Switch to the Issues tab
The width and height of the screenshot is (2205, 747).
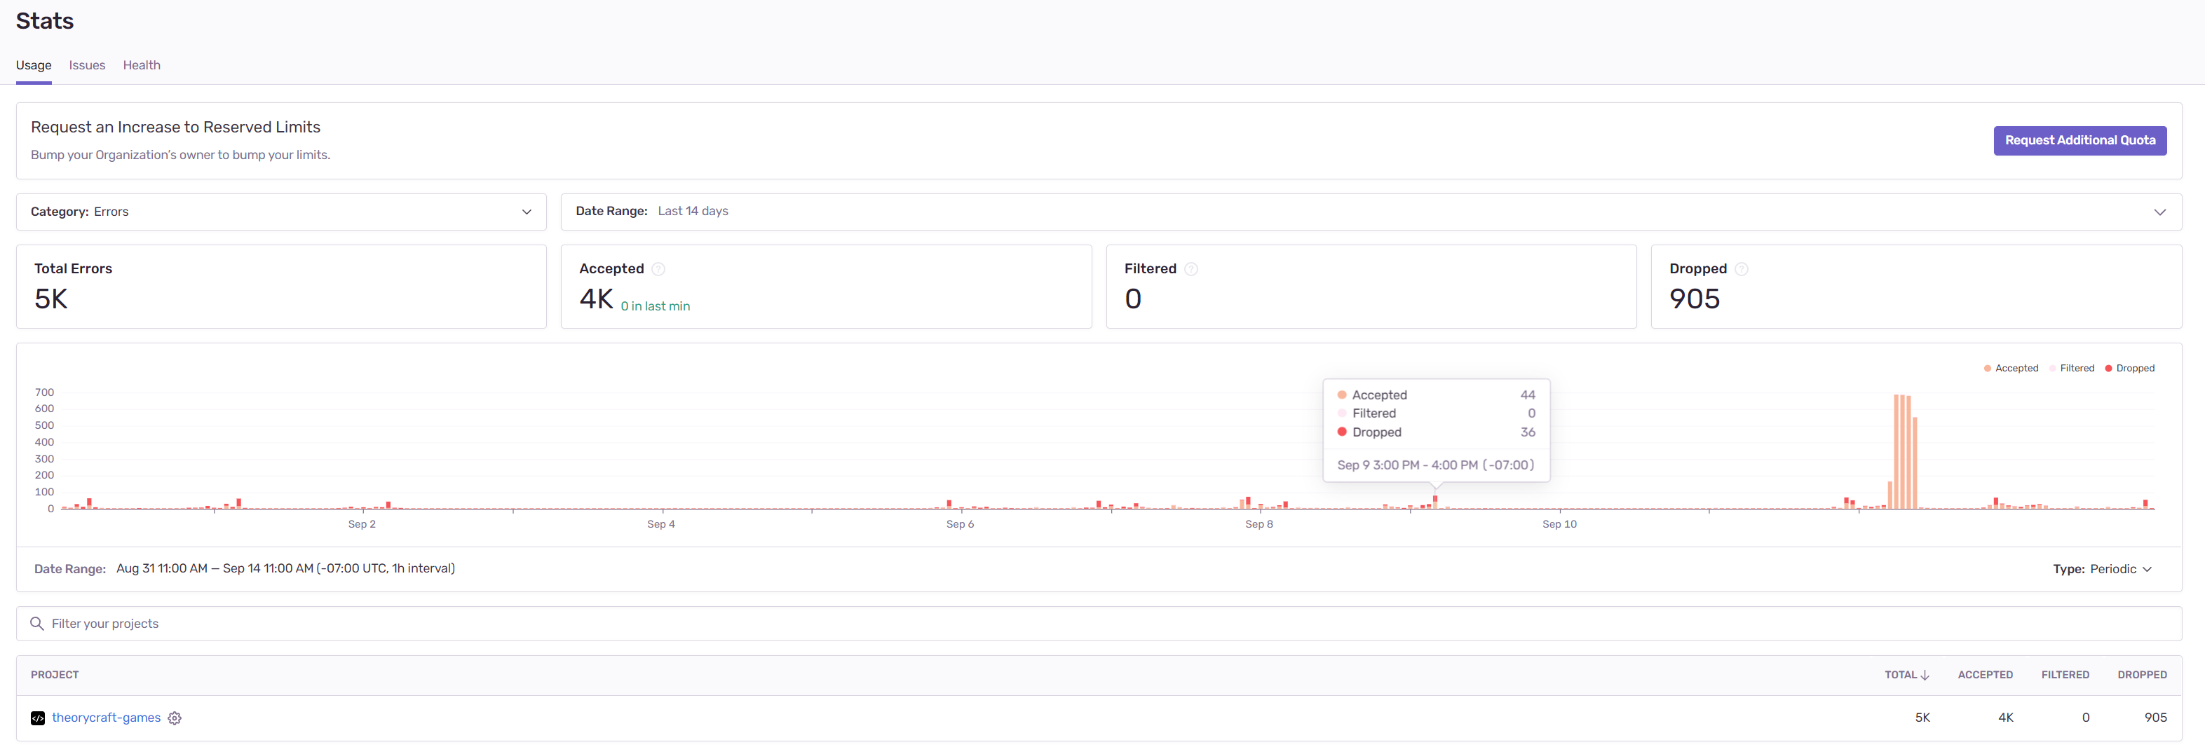click(x=88, y=65)
